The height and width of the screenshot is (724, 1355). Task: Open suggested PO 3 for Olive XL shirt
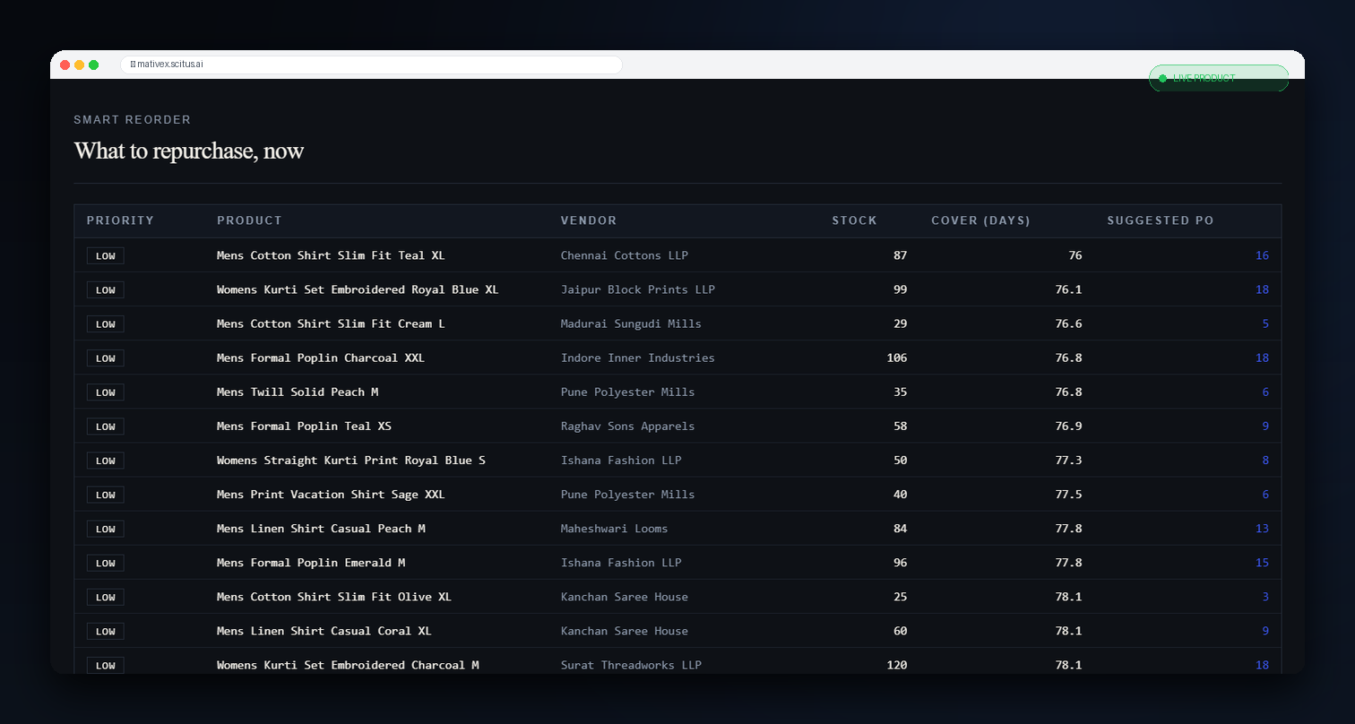[1265, 596]
